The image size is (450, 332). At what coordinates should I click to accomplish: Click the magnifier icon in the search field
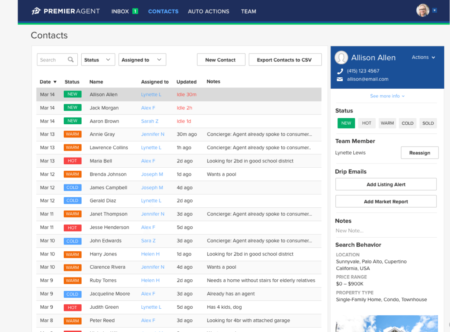(70, 59)
